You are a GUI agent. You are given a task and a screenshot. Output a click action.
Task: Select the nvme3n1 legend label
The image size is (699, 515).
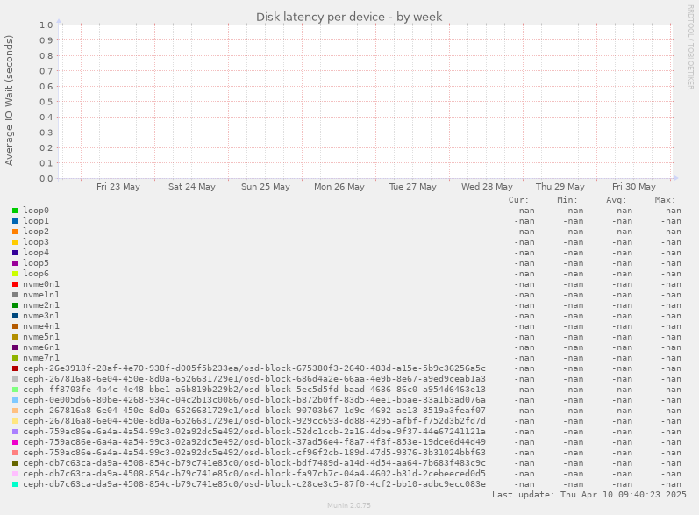pos(41,316)
